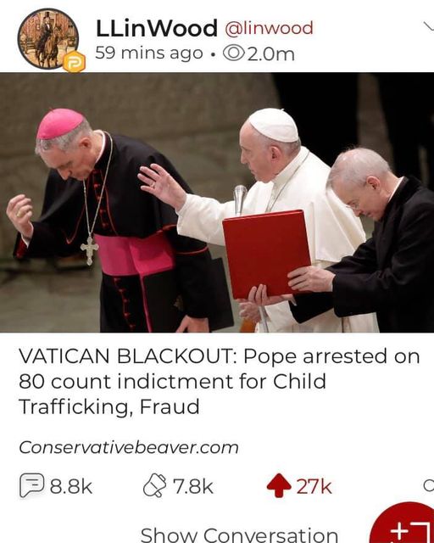Open the Pope article preview image
The height and width of the screenshot is (543, 434).
(217, 202)
